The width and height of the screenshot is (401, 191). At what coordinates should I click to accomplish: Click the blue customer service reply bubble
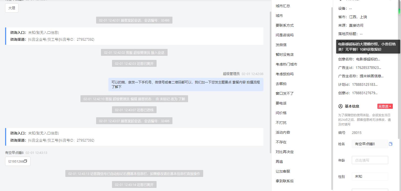[186, 84]
